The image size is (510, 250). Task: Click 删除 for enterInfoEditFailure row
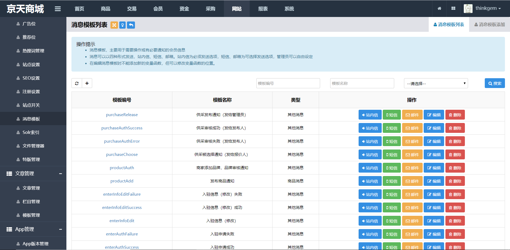(455, 194)
